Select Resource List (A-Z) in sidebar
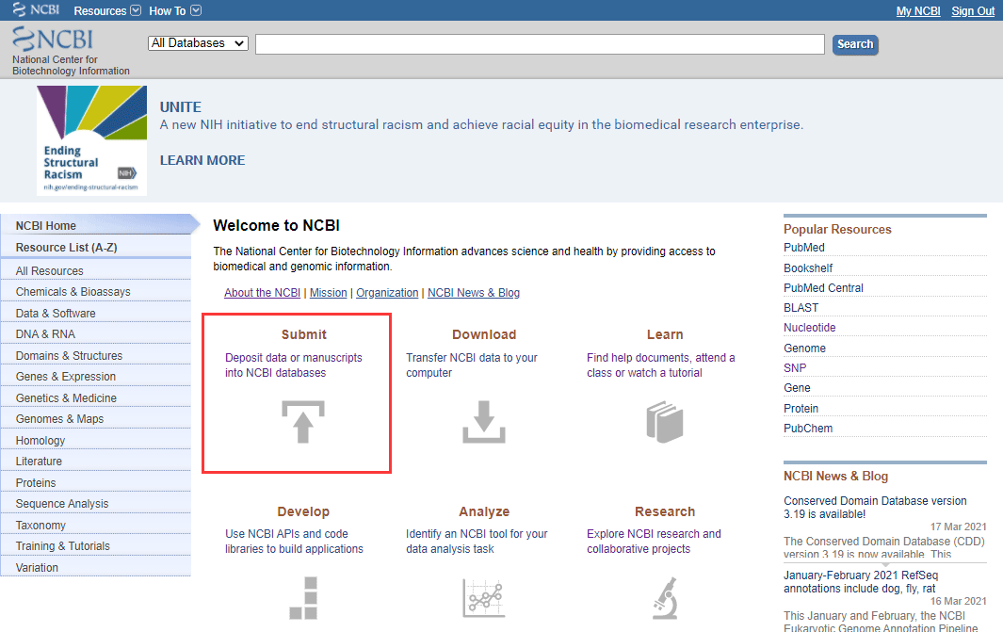 pyautogui.click(x=96, y=248)
